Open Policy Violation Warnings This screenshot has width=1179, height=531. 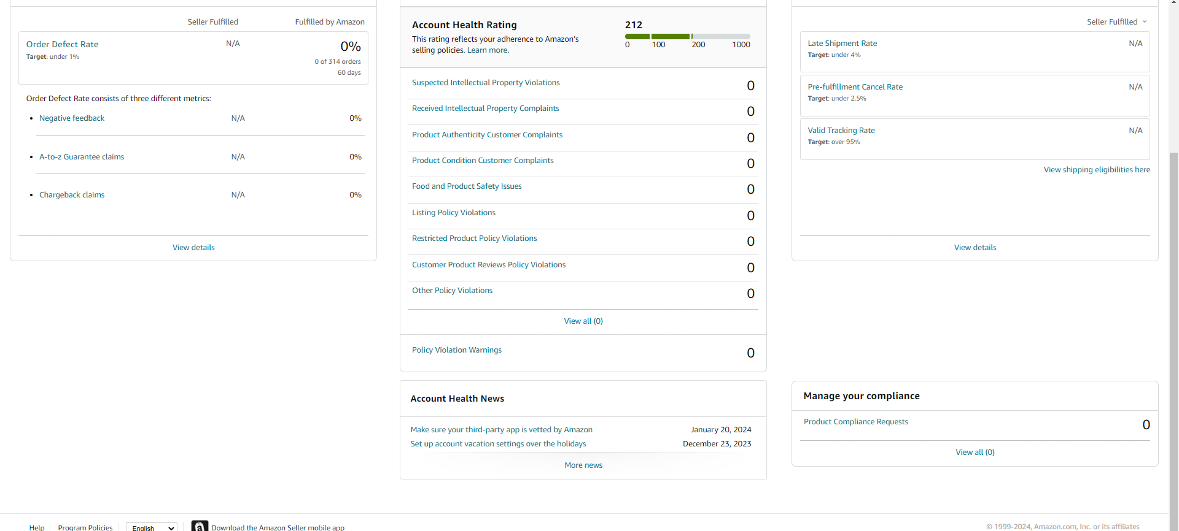pos(457,350)
